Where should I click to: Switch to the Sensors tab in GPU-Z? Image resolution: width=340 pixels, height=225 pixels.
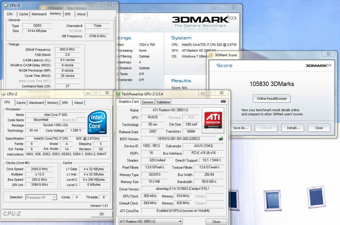(148, 102)
